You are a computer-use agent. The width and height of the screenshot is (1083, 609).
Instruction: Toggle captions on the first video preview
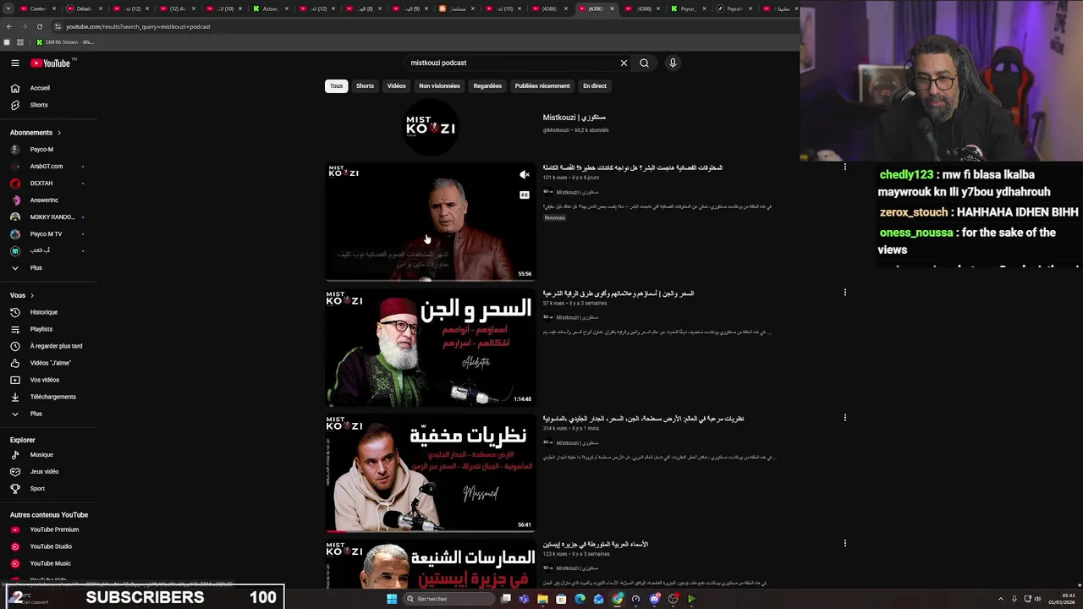pyautogui.click(x=525, y=195)
